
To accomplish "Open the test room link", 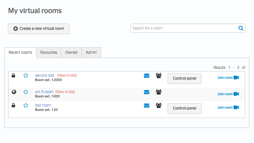I will tap(43, 105).
